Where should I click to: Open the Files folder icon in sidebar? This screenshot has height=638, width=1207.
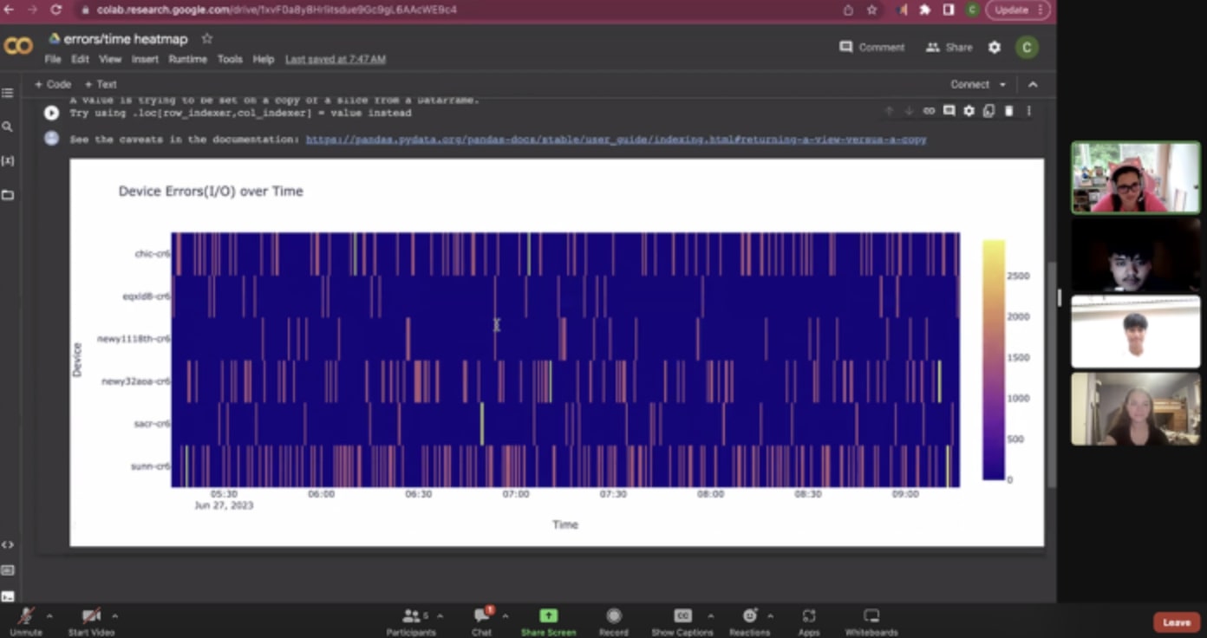[x=8, y=195]
